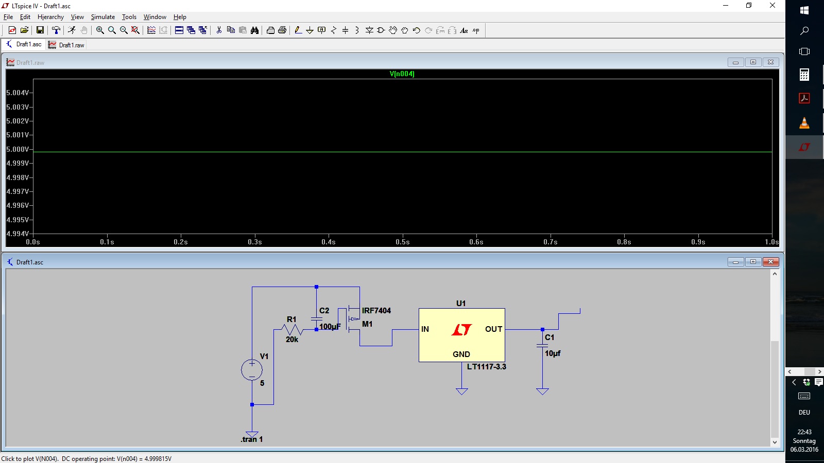This screenshot has height=463, width=824.
Task: Select the SPICE directive .op tool
Action: pos(476,30)
